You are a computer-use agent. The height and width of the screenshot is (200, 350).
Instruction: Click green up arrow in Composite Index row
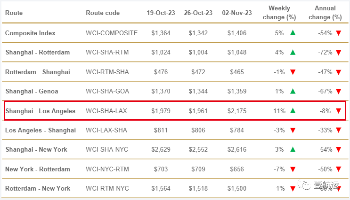click(x=293, y=33)
